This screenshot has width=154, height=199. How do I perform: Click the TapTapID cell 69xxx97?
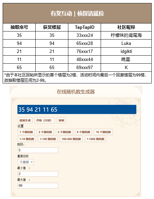[84, 67]
